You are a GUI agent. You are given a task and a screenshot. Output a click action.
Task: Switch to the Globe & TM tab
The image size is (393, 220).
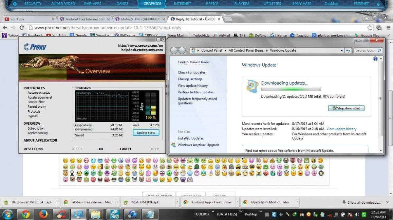point(140,19)
